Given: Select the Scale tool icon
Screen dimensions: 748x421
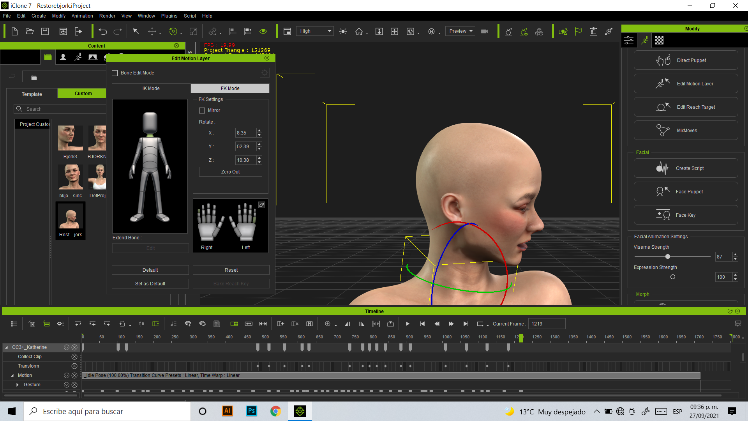Looking at the screenshot, I should click(x=193, y=32).
